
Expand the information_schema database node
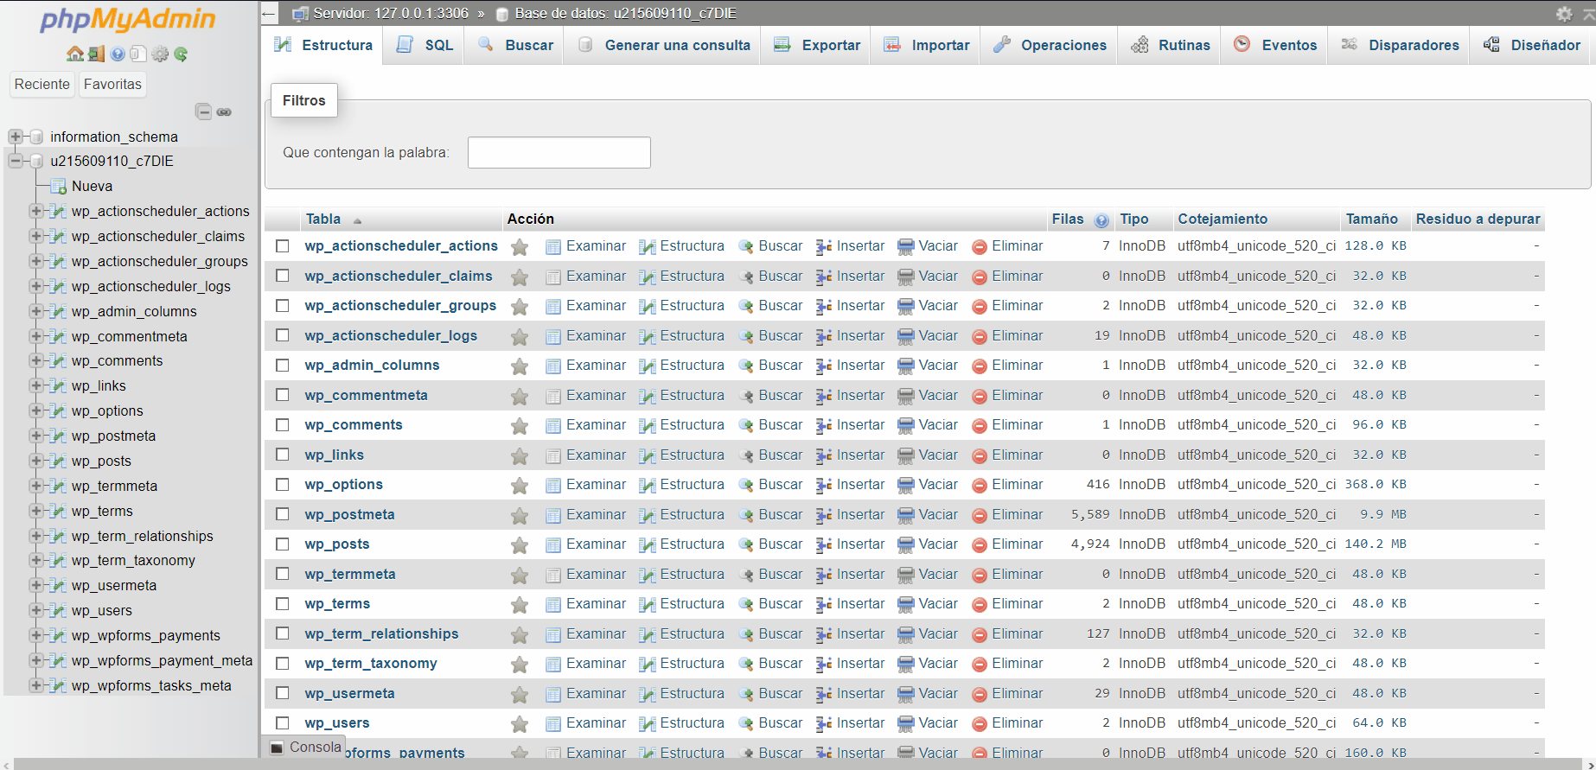click(x=15, y=137)
